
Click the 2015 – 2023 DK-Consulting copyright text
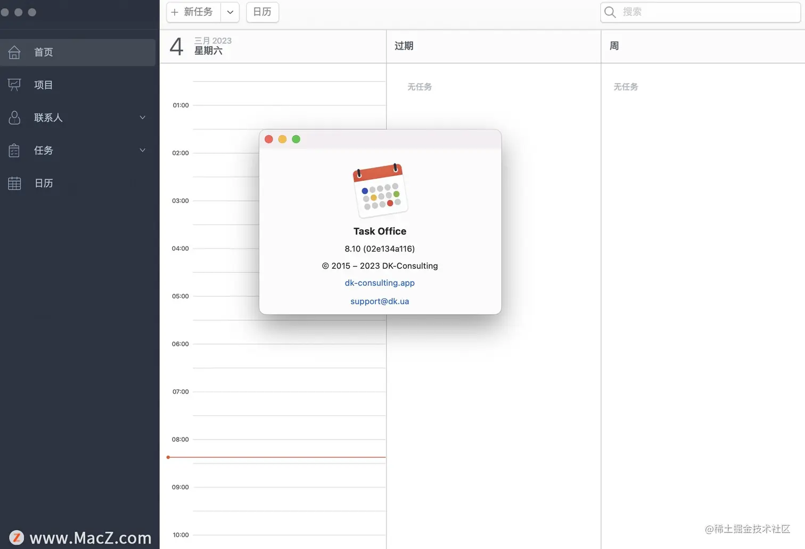click(380, 266)
